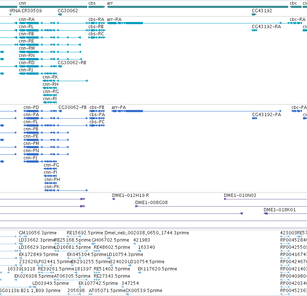Click the CG43192-PA protein label
307x296 pixels.
tap(267, 115)
